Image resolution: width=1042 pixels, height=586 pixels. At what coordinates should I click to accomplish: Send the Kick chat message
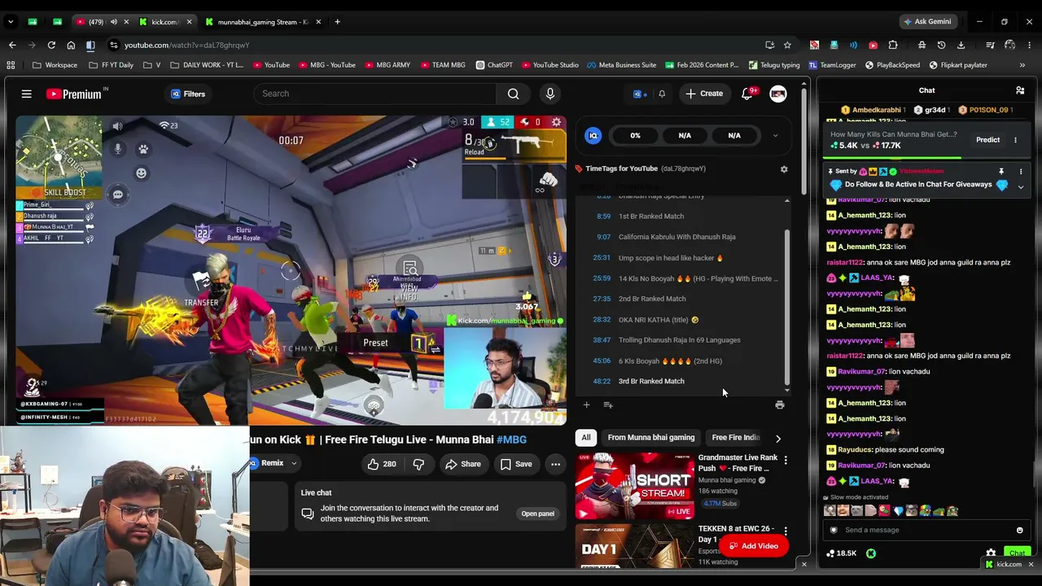(1017, 553)
